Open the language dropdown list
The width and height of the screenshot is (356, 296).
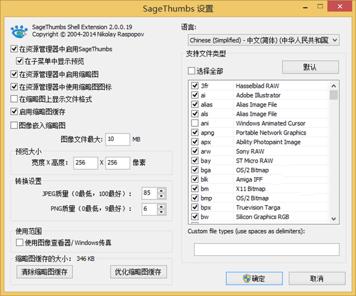click(264, 40)
